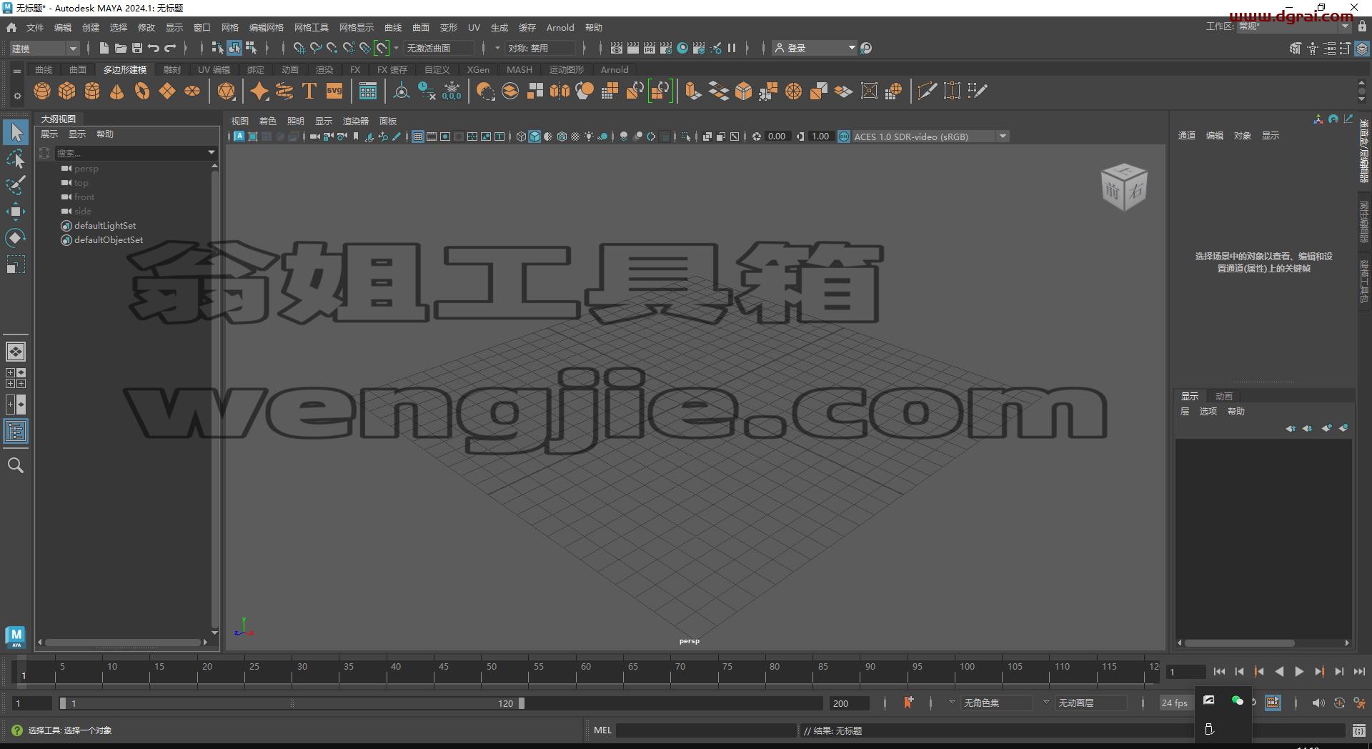The image size is (1372, 749).
Task: Create a polygon cube from the shelf
Action: [x=67, y=91]
